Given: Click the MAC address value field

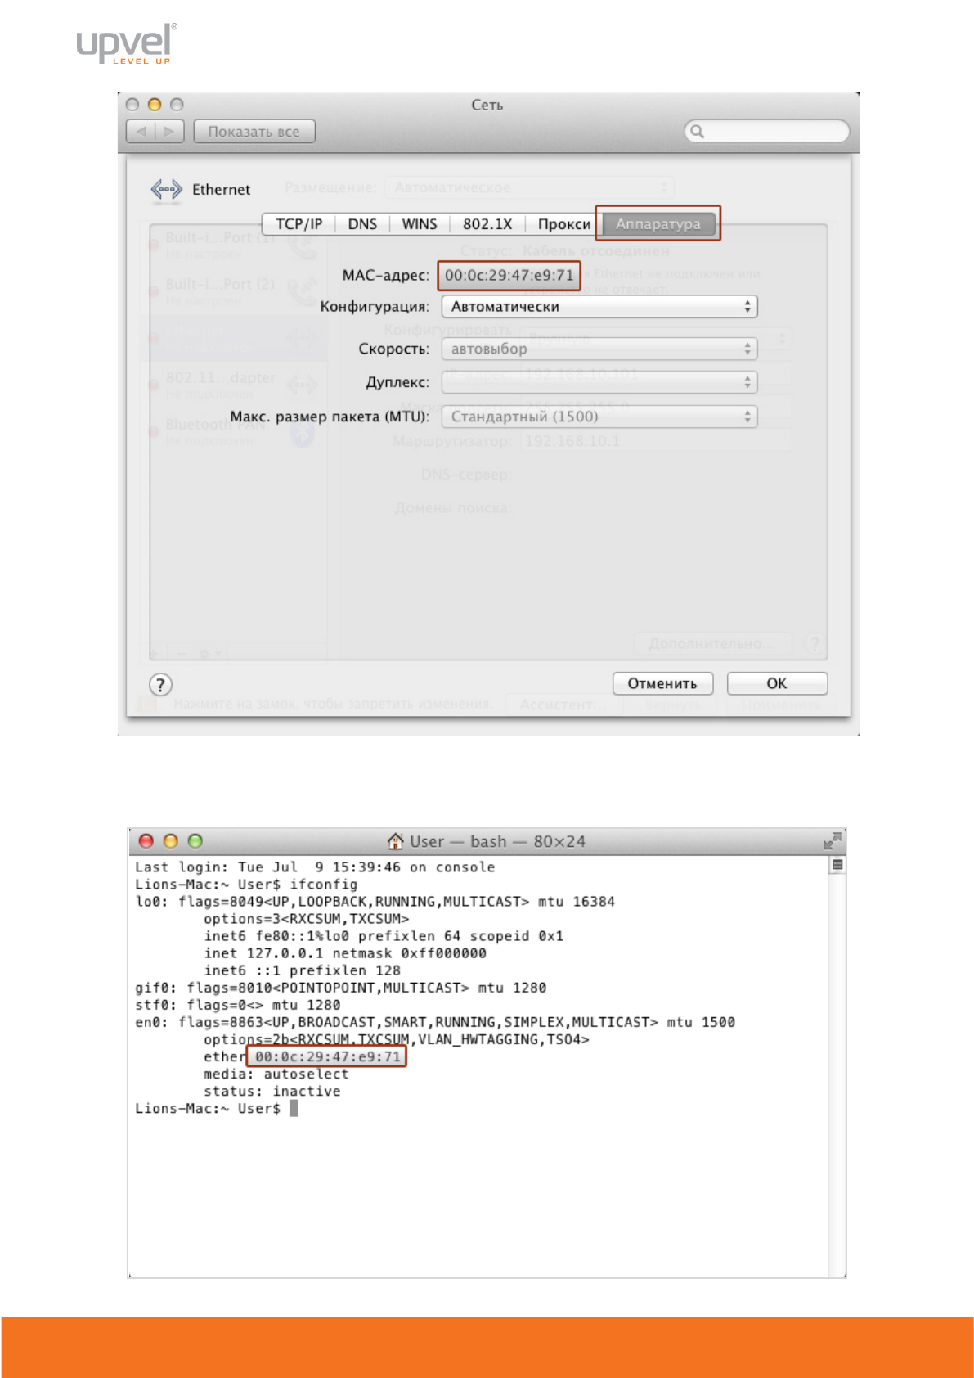Looking at the screenshot, I should pyautogui.click(x=509, y=276).
